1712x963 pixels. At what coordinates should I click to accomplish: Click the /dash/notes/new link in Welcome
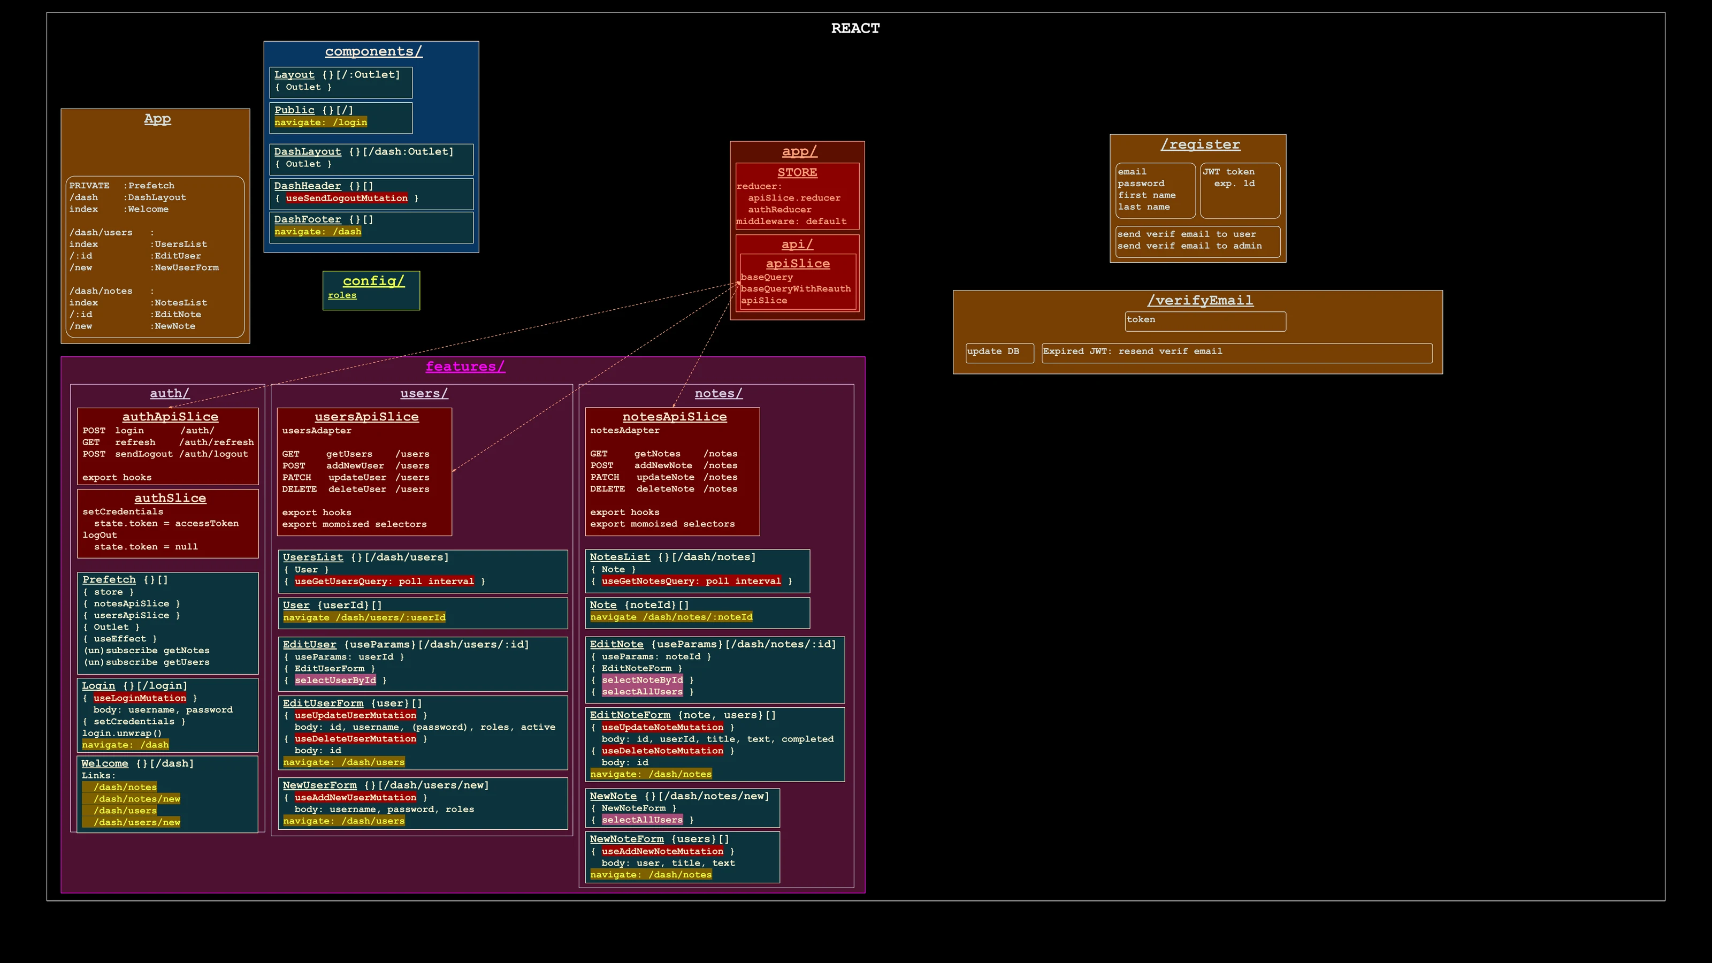pos(136,799)
